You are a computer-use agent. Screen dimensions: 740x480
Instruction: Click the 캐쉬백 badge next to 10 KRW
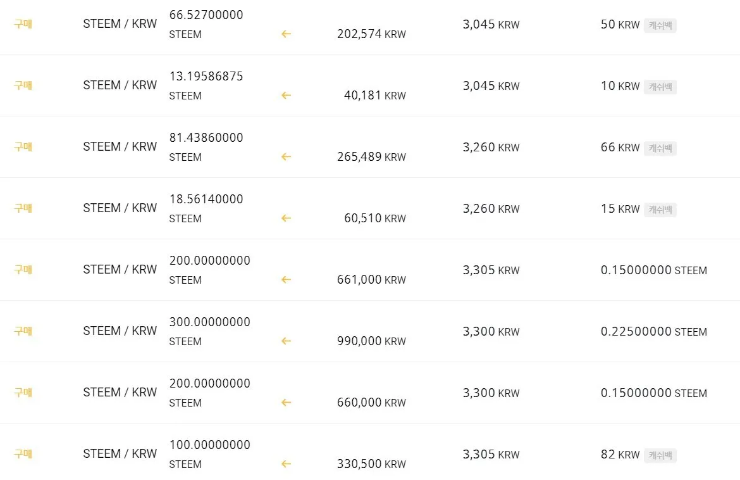click(660, 87)
